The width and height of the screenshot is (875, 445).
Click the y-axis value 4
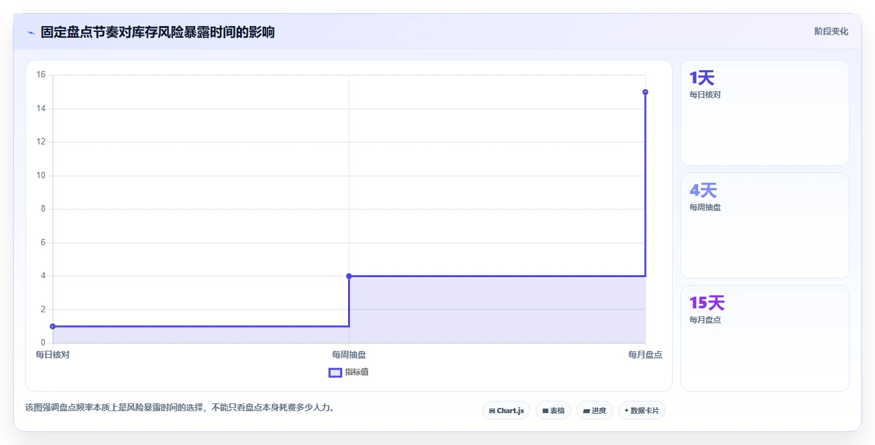click(x=43, y=276)
